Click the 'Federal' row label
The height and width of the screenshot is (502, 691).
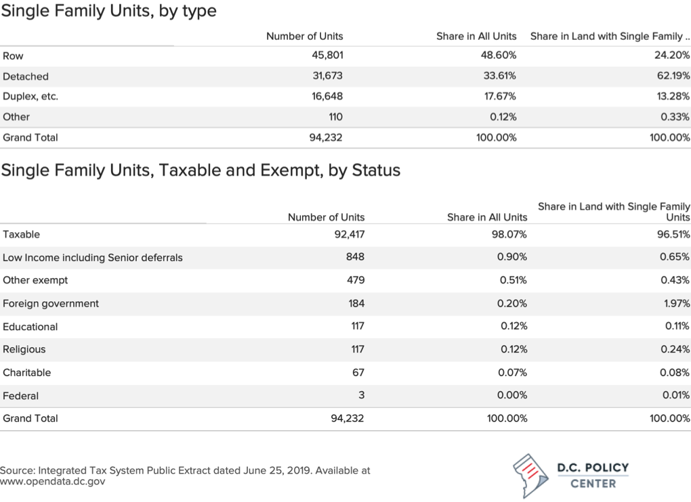pyautogui.click(x=21, y=396)
